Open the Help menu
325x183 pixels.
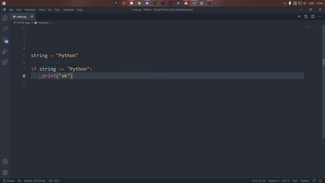[x=79, y=10]
